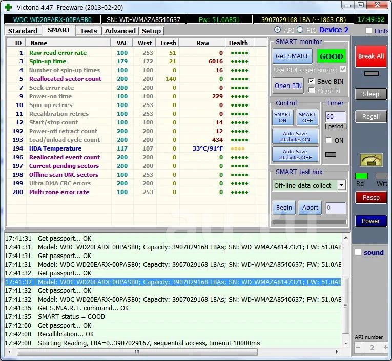Click the Sleep button

coord(371,94)
